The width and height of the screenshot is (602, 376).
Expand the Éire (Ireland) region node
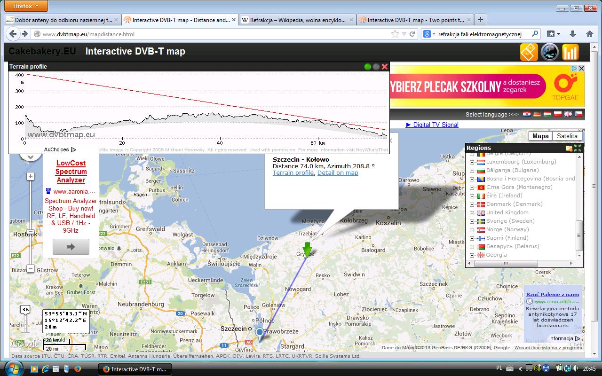472,196
